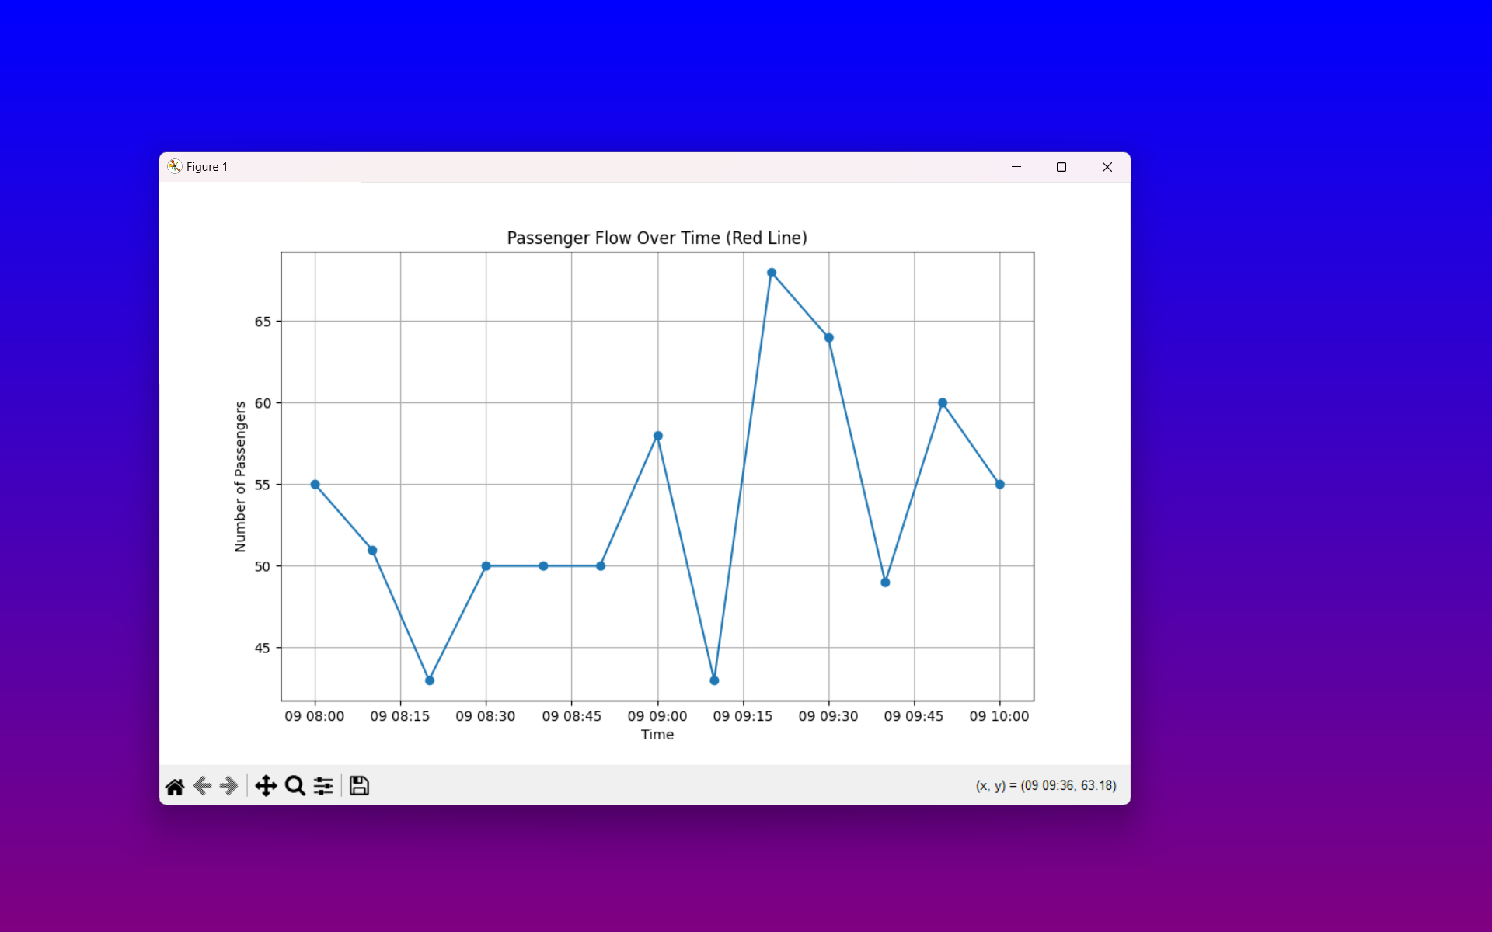
Task: Click the first data point at 09 08:00
Action: coord(315,485)
